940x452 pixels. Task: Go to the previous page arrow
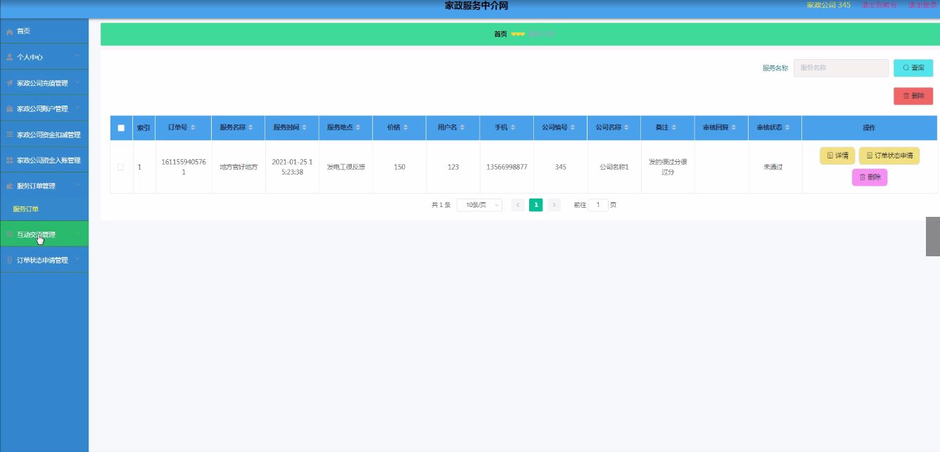pos(518,205)
